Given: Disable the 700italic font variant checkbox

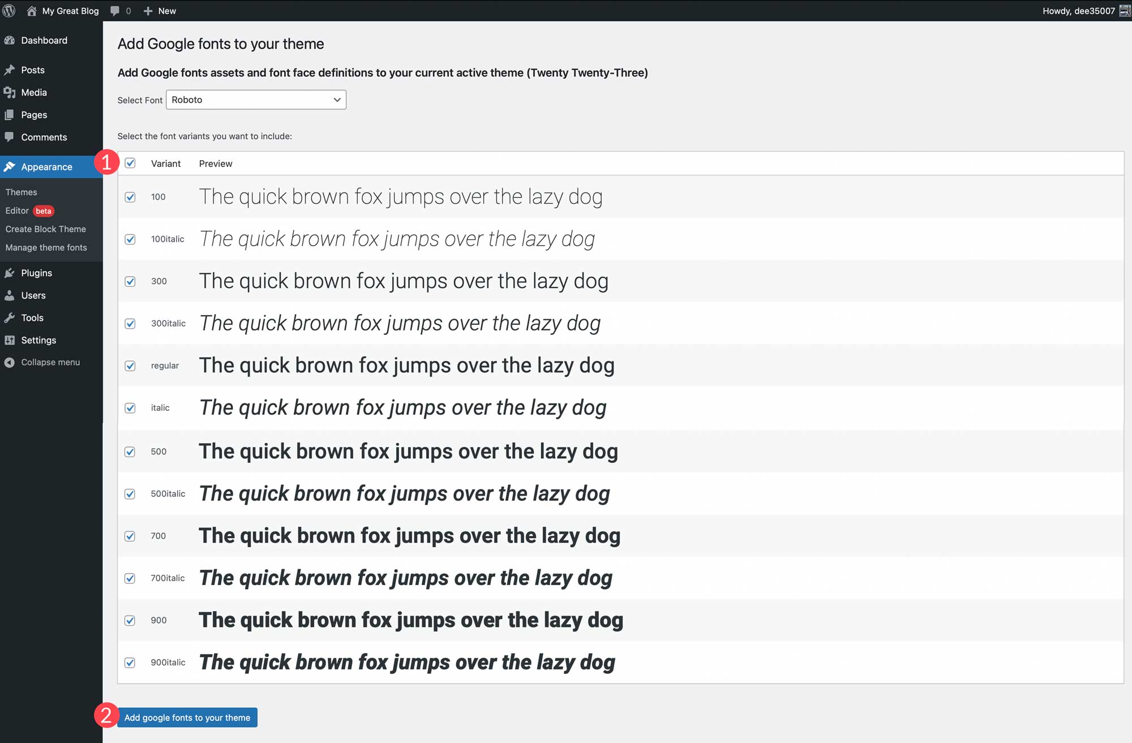Looking at the screenshot, I should click(x=130, y=578).
